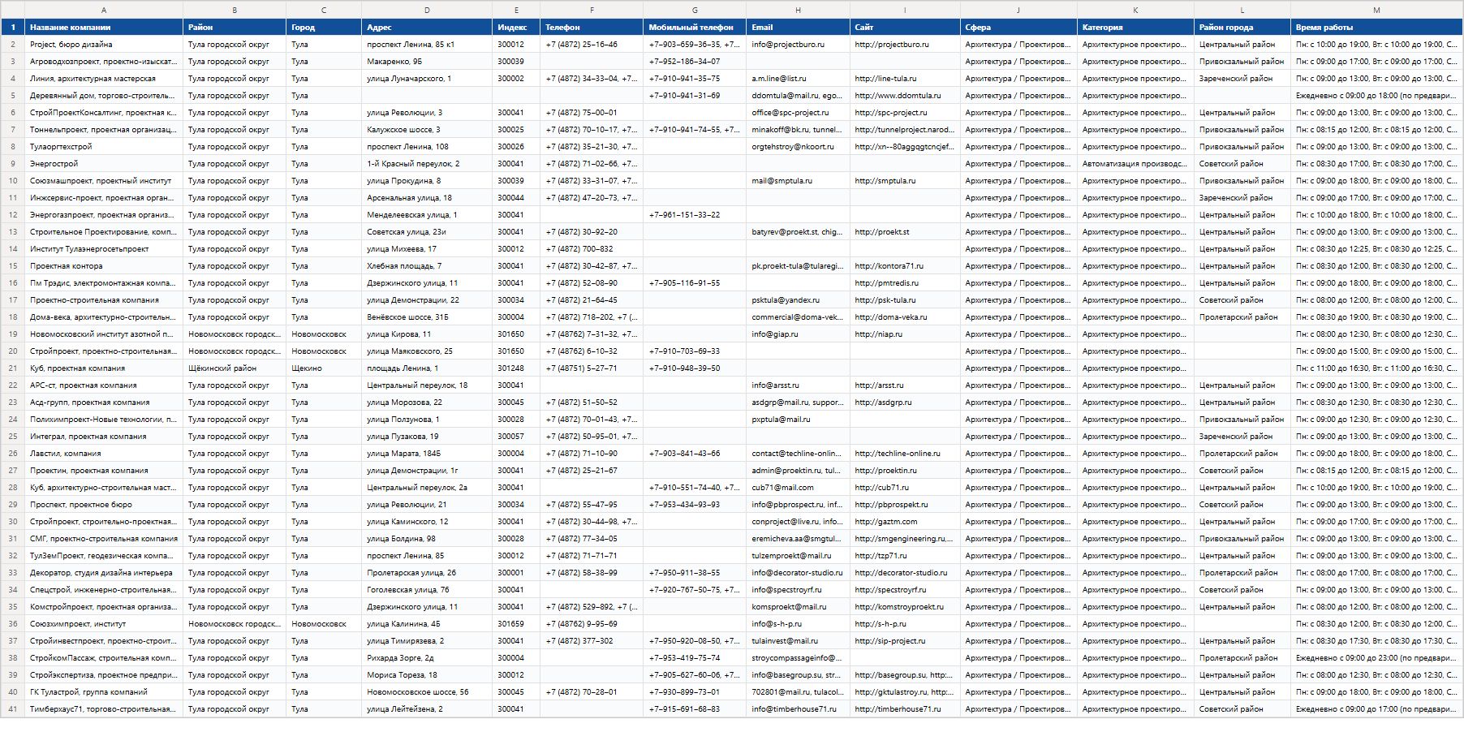The width and height of the screenshot is (1464, 732).
Task: Select the mail@smptula.ru email cell
Action: (798, 181)
